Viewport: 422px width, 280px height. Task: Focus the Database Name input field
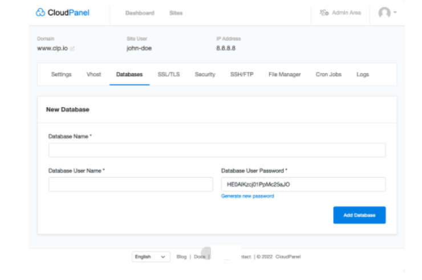(x=217, y=150)
